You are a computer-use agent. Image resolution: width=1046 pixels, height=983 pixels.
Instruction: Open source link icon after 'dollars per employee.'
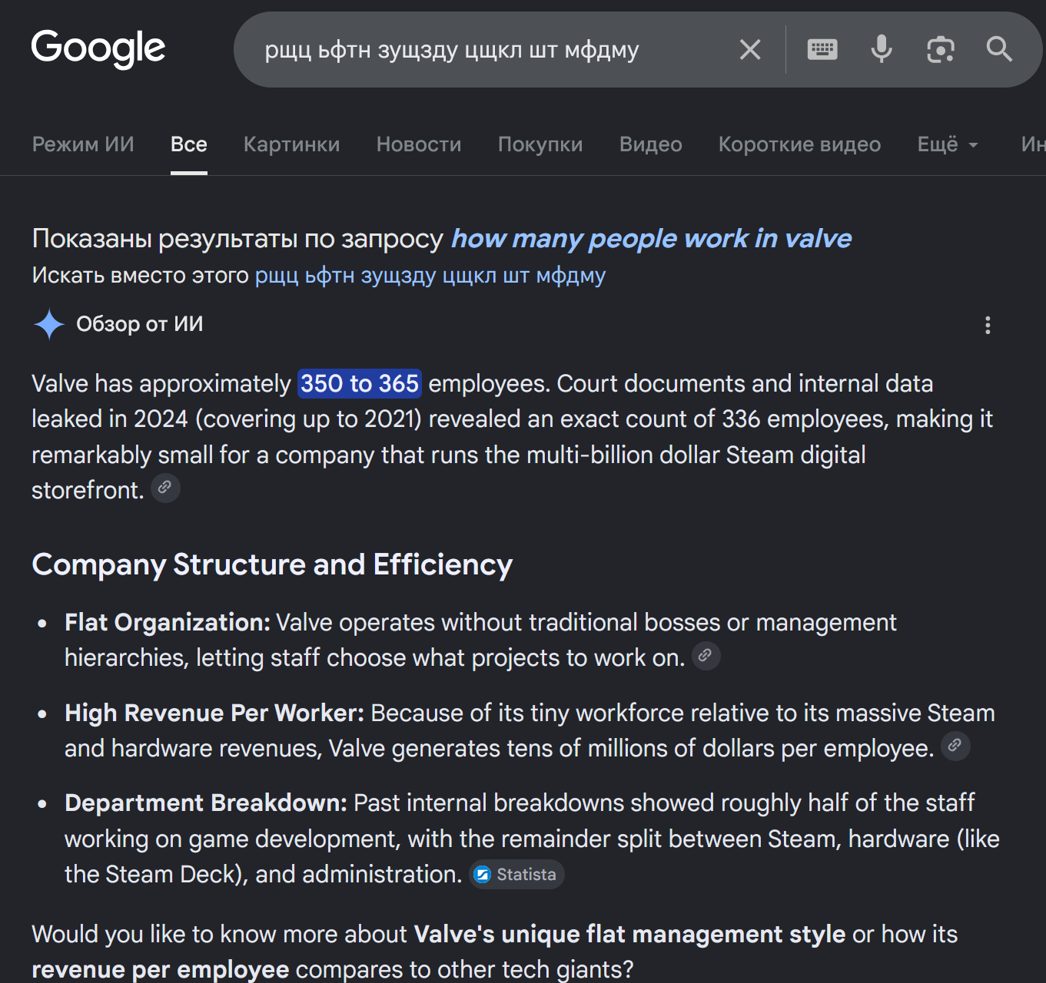click(x=955, y=746)
